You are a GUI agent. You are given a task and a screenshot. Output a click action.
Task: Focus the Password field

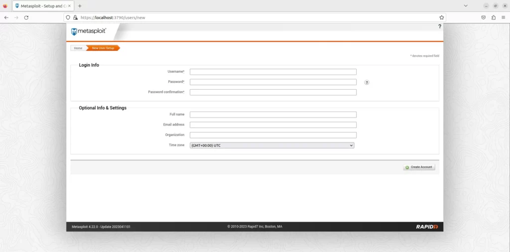tap(273, 82)
